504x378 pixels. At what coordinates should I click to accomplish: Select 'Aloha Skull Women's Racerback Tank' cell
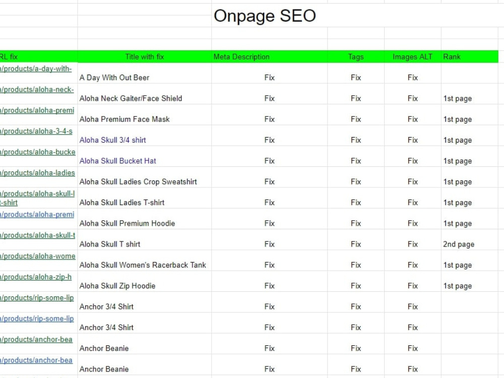click(144, 261)
